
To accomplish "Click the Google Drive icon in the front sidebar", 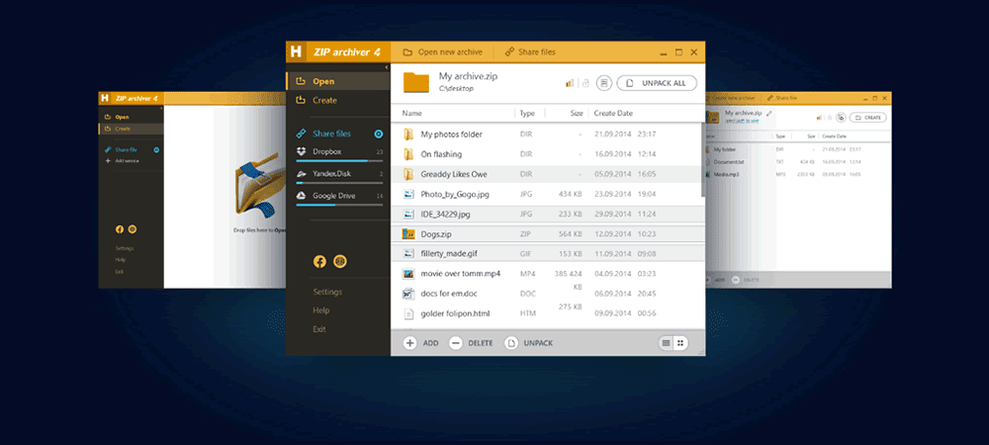I will (302, 196).
